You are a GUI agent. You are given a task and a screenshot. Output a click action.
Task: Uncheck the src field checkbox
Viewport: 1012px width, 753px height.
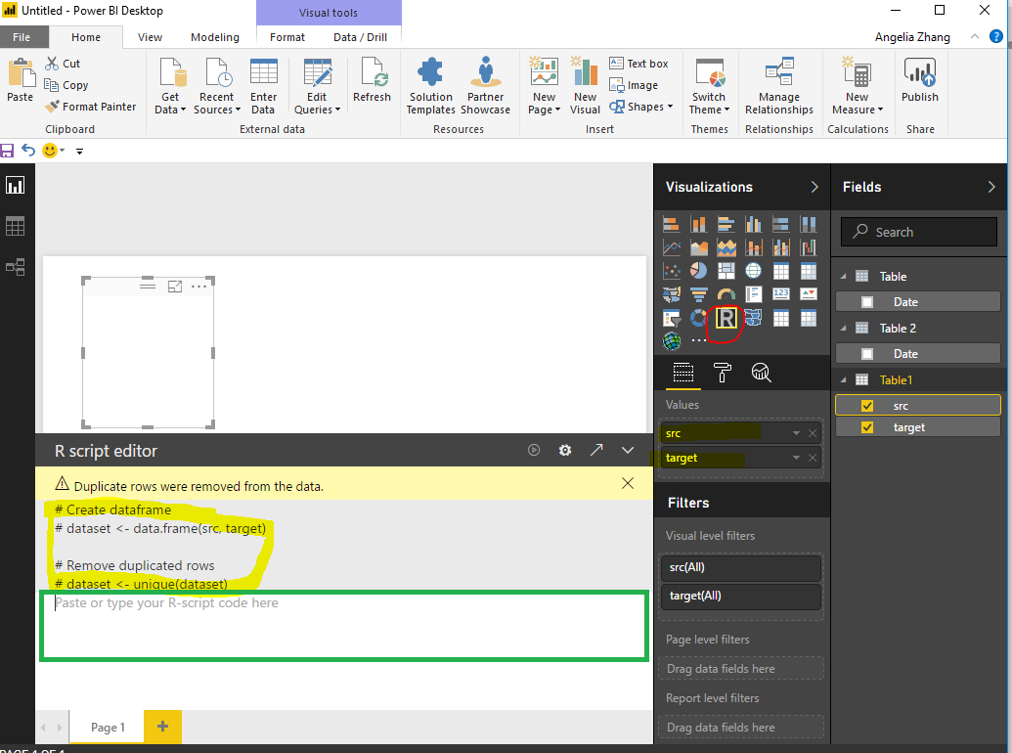(866, 406)
